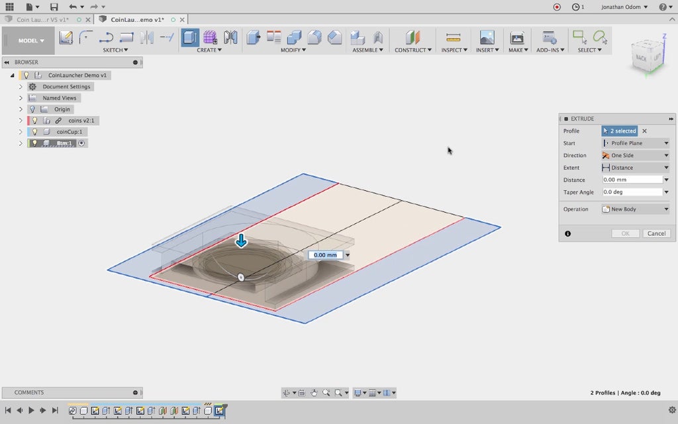The width and height of the screenshot is (678, 424).
Task: Open the Operation dropdown showing New Body
Action: coord(636,209)
